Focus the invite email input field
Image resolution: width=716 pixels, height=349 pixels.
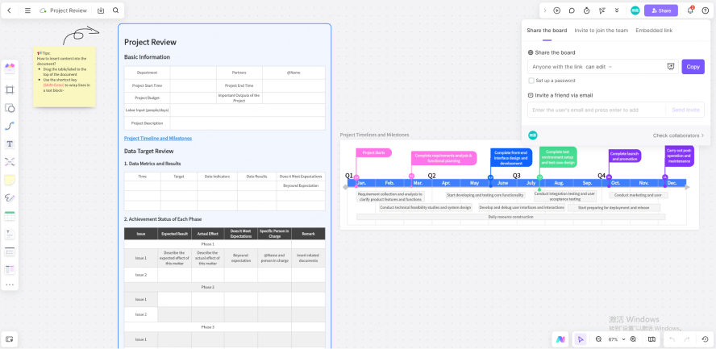(597, 110)
